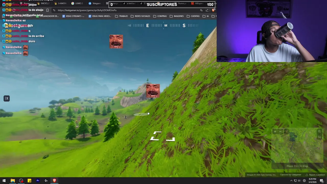The height and width of the screenshot is (184, 327).
Task: Open the REDES SOCIALES bookmarks folder
Action: 140,16
